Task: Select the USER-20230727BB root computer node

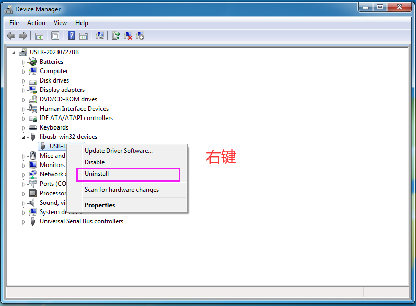Action: click(54, 52)
